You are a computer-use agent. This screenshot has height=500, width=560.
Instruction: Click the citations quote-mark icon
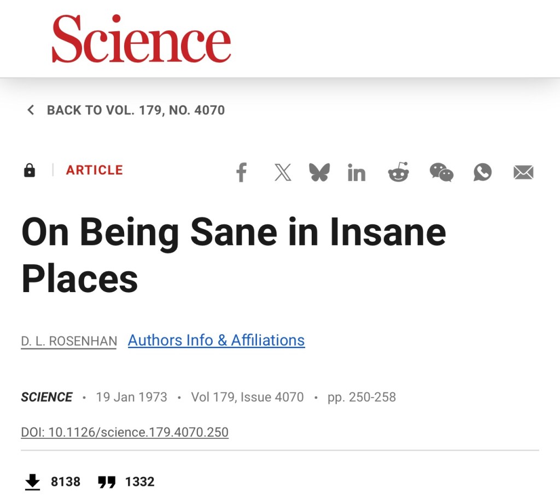(107, 482)
